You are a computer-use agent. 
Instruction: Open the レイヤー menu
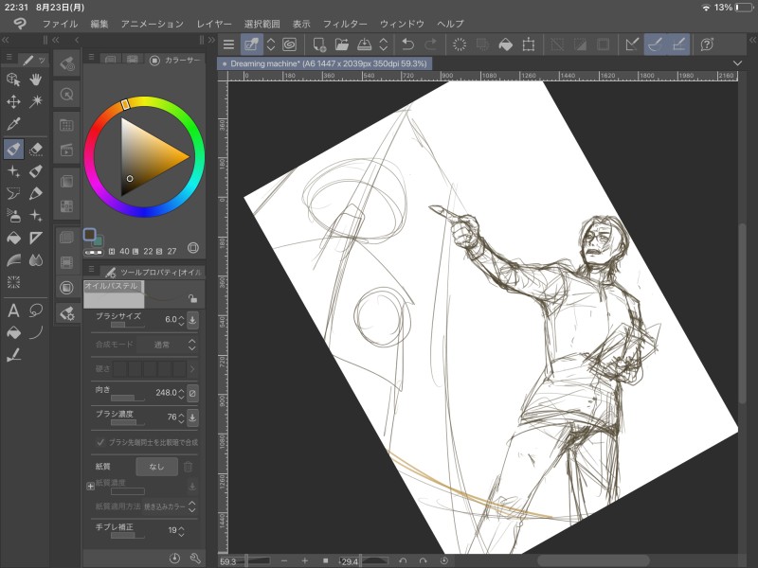click(x=214, y=23)
